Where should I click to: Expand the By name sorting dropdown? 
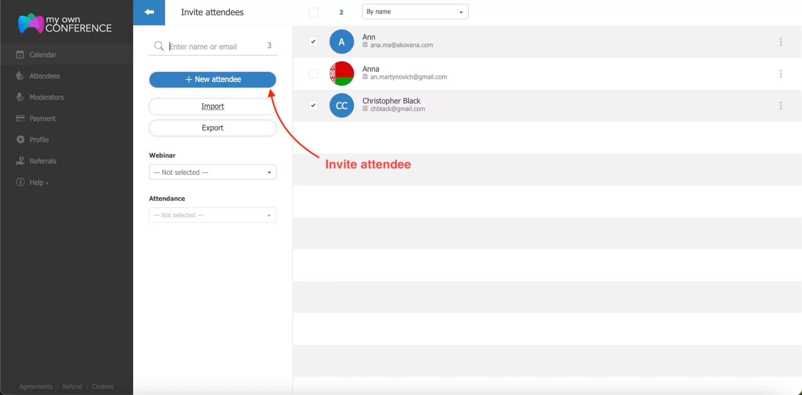pyautogui.click(x=415, y=12)
